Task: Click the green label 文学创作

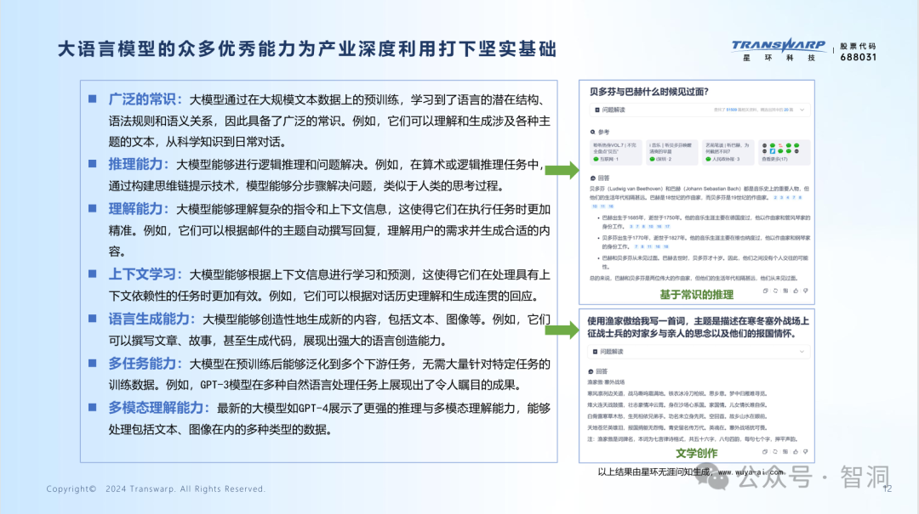Action: [x=696, y=453]
